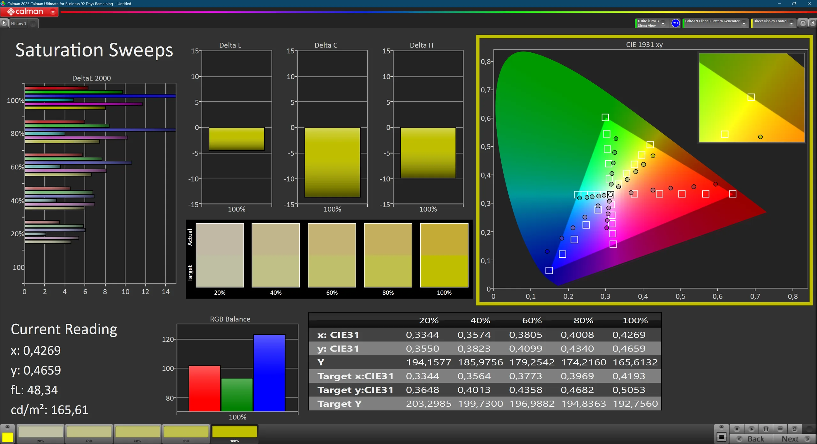Click the refresh cycle icon
This screenshot has width=817, height=444.
coord(795,429)
